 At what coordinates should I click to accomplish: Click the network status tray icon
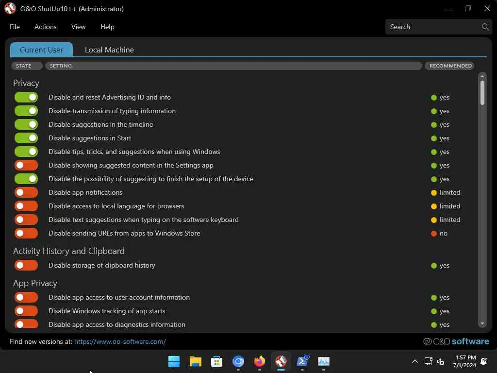pyautogui.click(x=428, y=361)
